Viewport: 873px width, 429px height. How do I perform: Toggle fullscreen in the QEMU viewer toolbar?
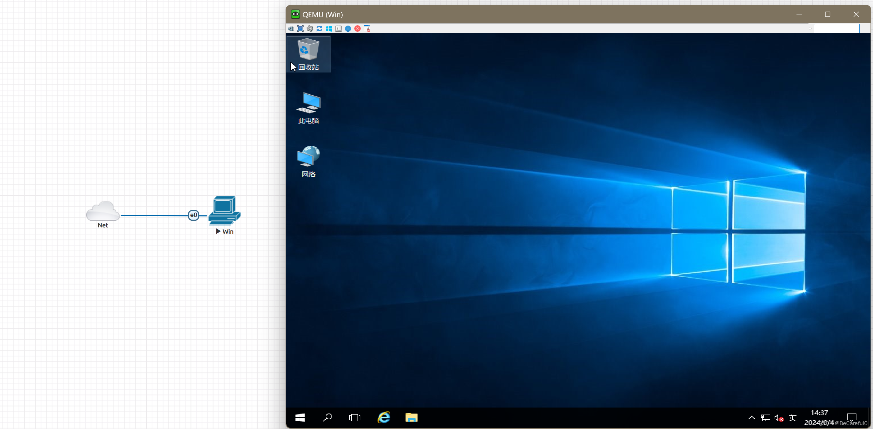click(x=300, y=29)
